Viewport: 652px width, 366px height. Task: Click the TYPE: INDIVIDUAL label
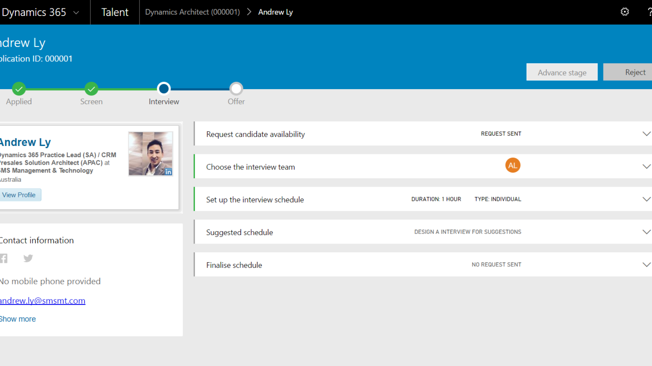(x=498, y=199)
